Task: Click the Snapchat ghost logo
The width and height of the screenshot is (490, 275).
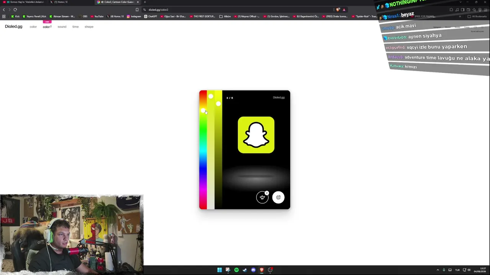Action: 256,135
